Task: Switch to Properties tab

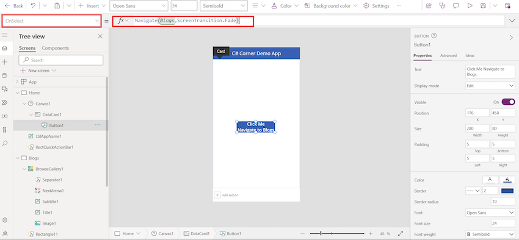Action: 423,55
